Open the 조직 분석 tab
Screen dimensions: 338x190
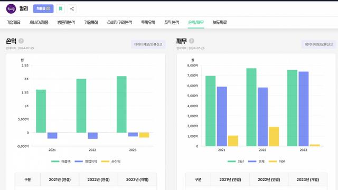172,22
